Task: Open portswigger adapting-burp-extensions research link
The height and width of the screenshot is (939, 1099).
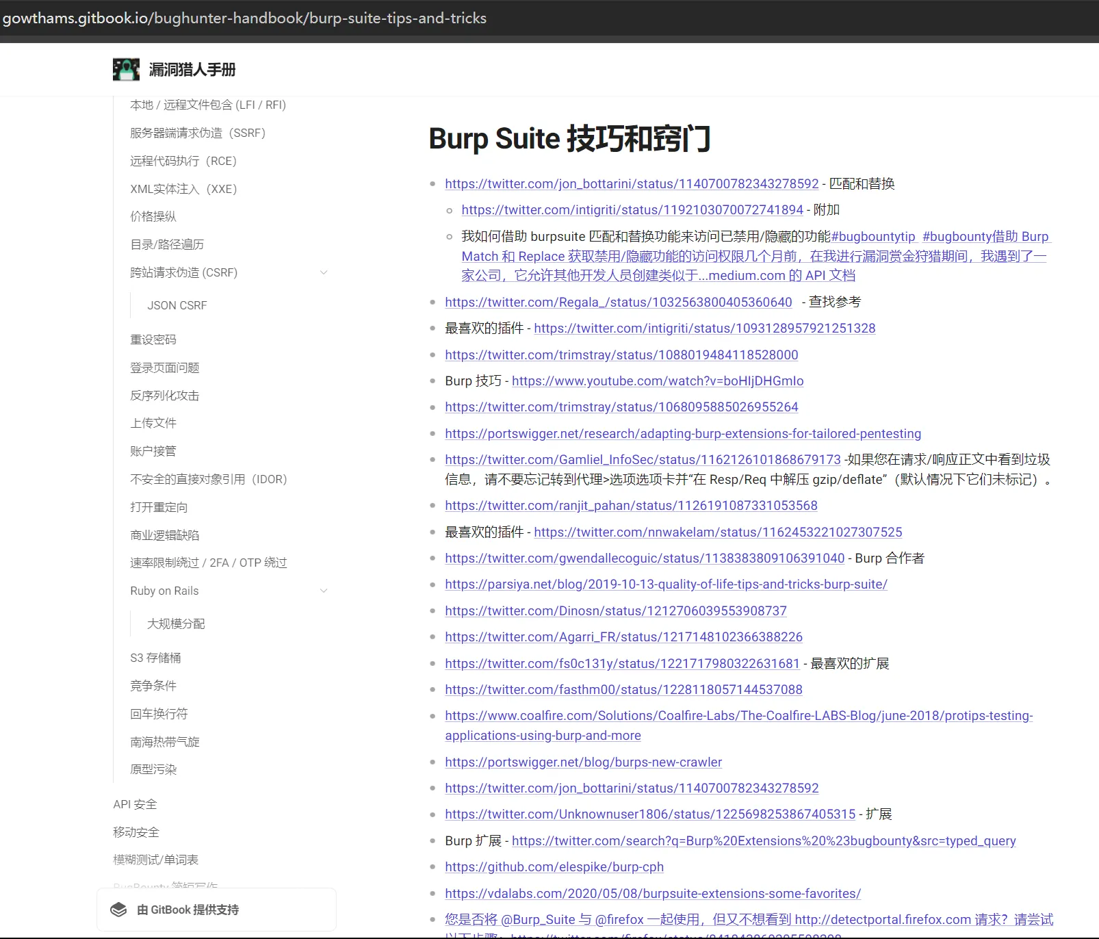Action: click(683, 433)
